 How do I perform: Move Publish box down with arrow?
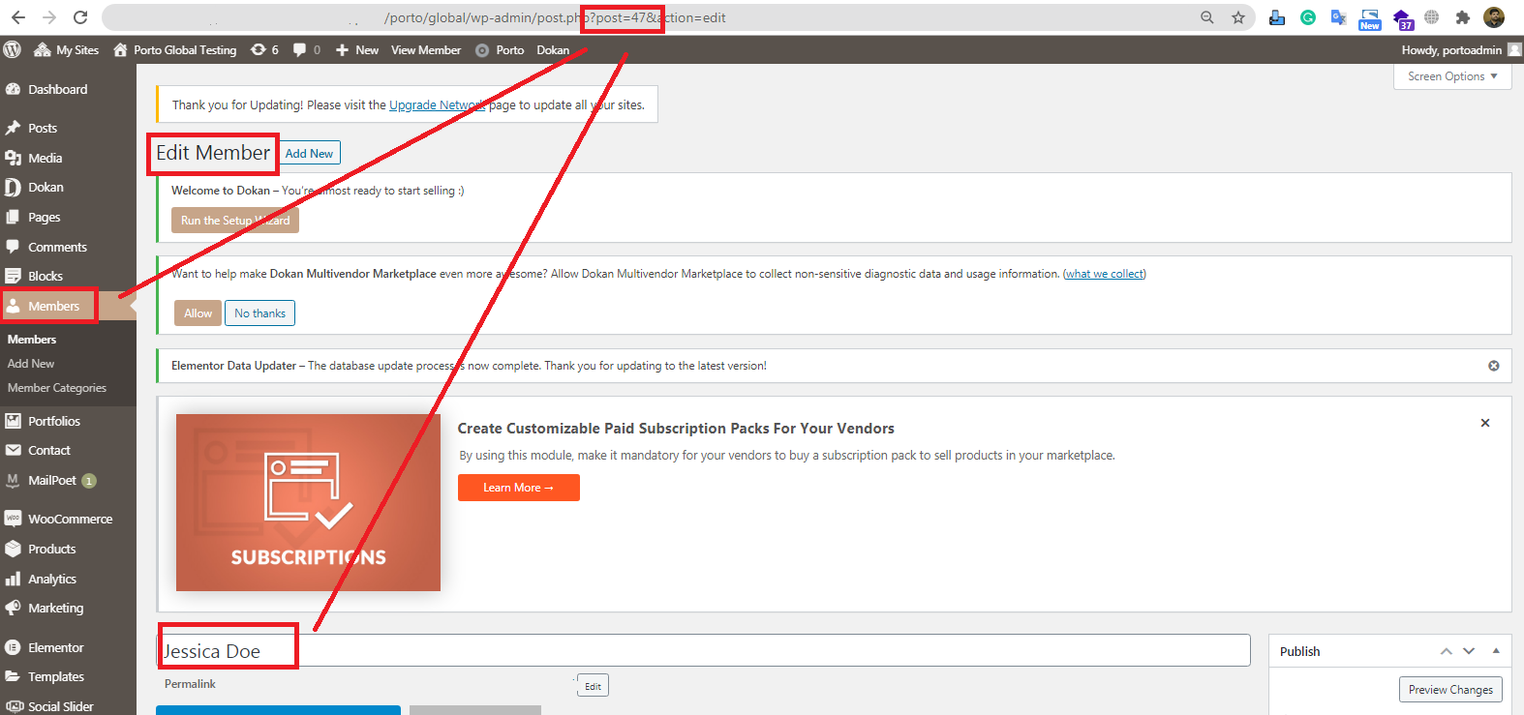pyautogui.click(x=1469, y=651)
